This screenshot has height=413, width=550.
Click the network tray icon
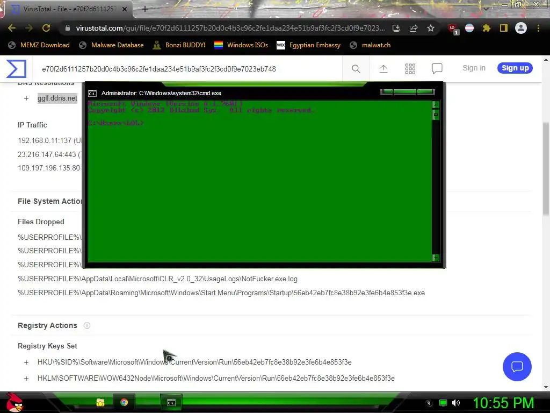point(443,403)
